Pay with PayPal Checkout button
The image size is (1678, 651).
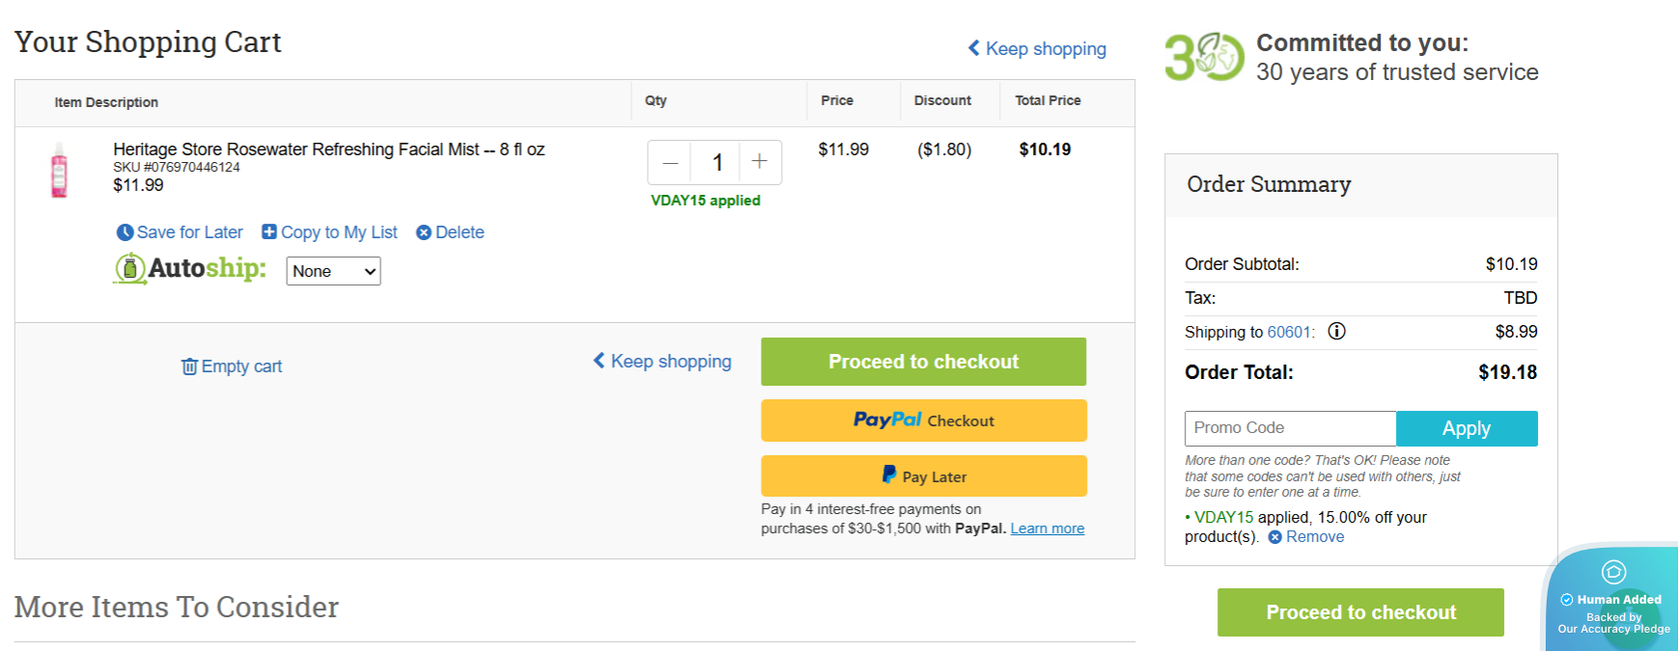coord(923,420)
